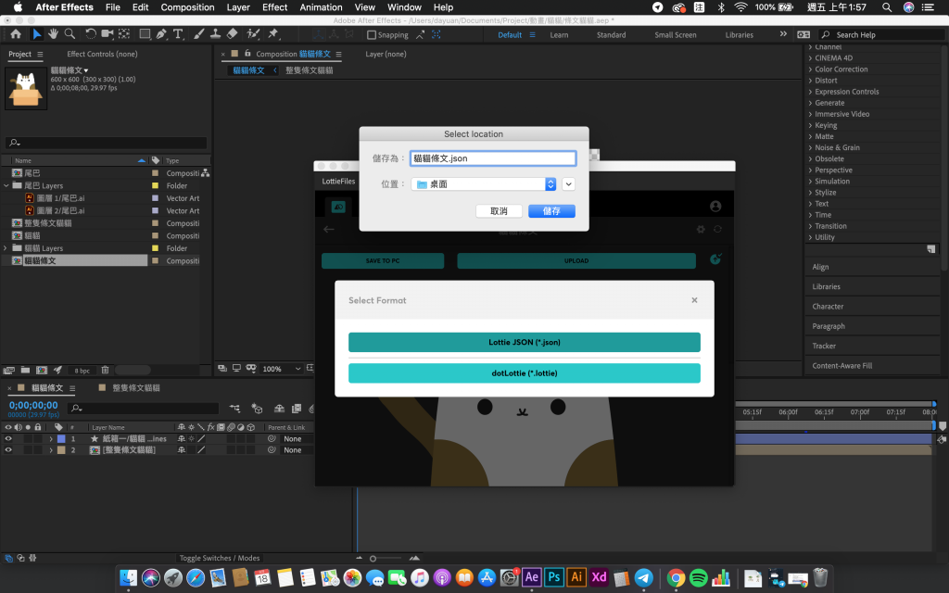Create a new composition from Project panel
The image size is (949, 593).
42,370
